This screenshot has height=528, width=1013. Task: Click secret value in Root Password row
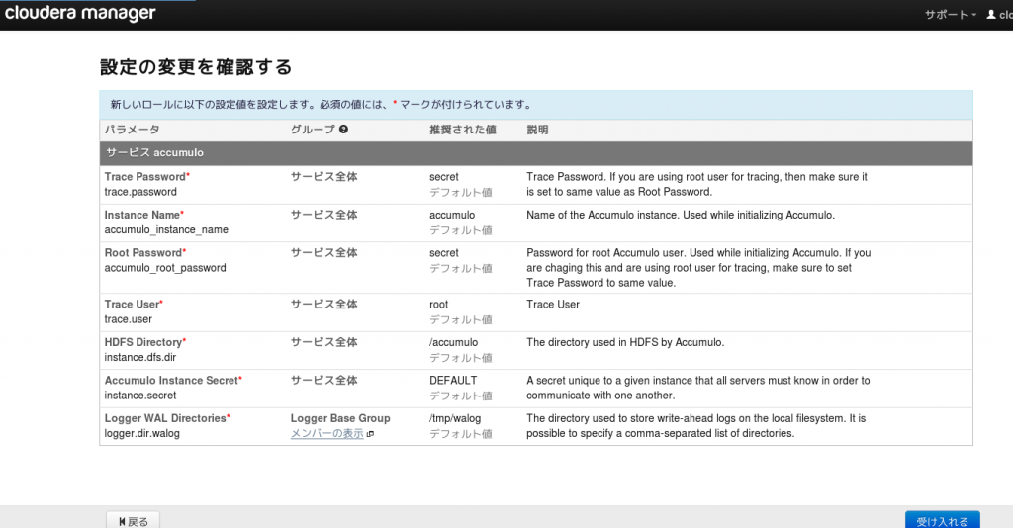click(x=444, y=253)
